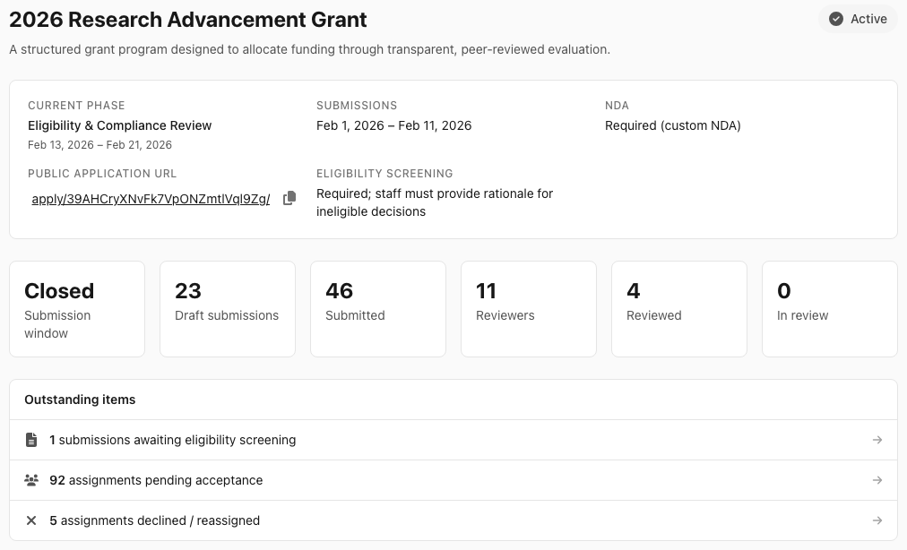
Task: Copy the public application URL
Action: 289,198
